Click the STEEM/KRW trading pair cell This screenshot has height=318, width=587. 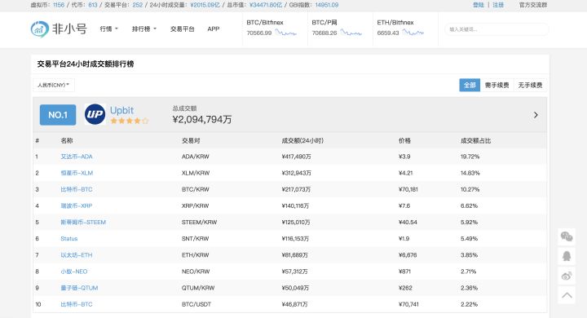coord(199,222)
